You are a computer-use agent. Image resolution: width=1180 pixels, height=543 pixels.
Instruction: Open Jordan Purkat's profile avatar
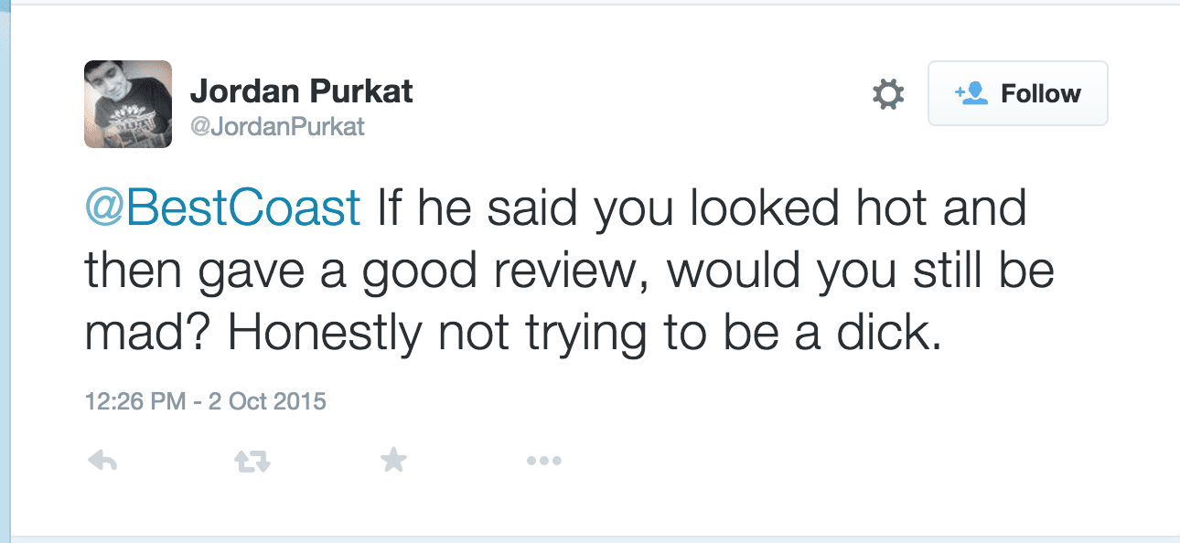click(x=128, y=104)
